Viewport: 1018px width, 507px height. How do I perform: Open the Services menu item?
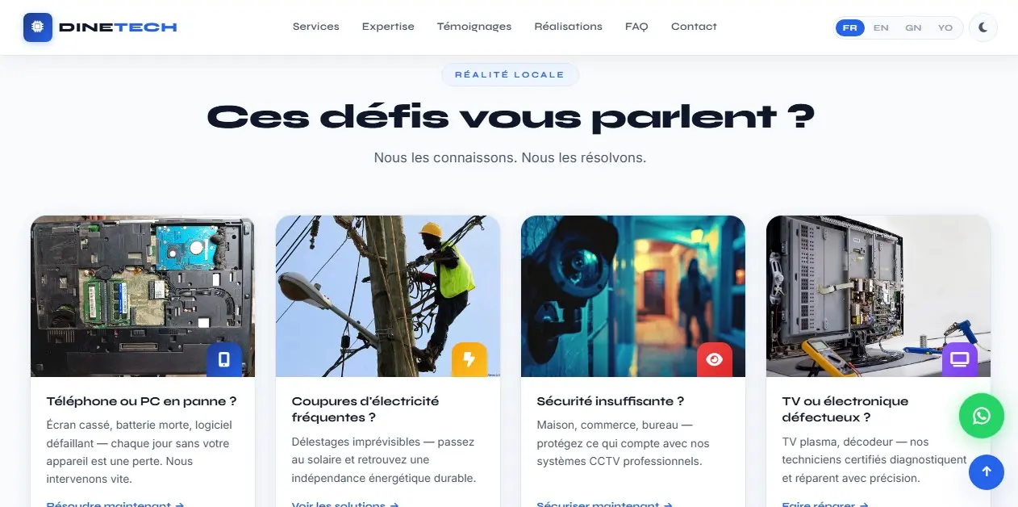[x=316, y=27]
